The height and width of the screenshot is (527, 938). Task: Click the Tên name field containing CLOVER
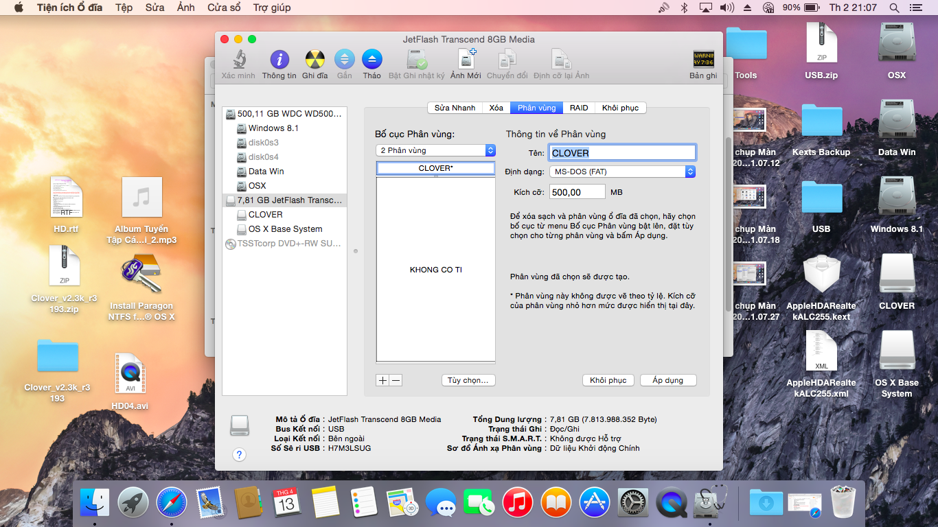[623, 152]
